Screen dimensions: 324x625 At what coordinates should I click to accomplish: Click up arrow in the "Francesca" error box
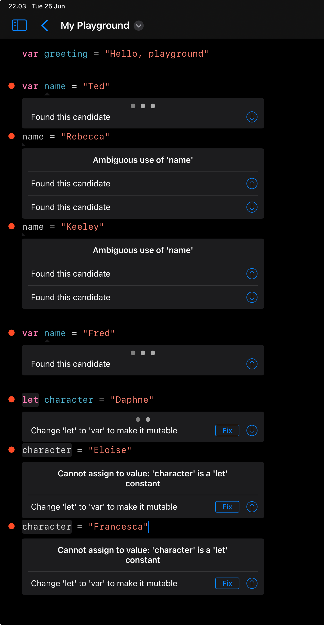click(252, 583)
